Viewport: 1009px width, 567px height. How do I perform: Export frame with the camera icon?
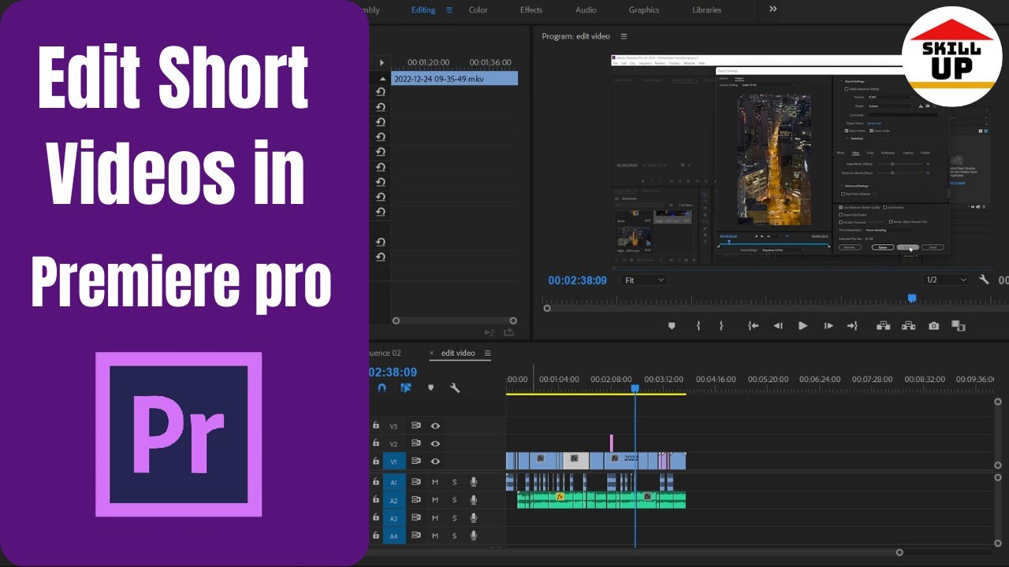[x=933, y=325]
